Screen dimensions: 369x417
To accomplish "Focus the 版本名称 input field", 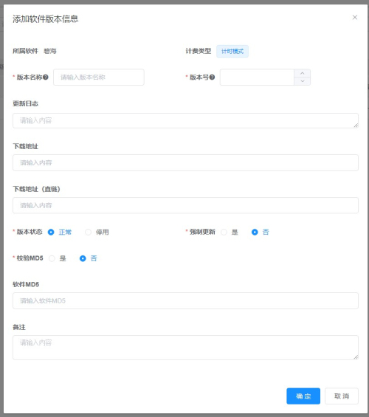I will [x=99, y=77].
